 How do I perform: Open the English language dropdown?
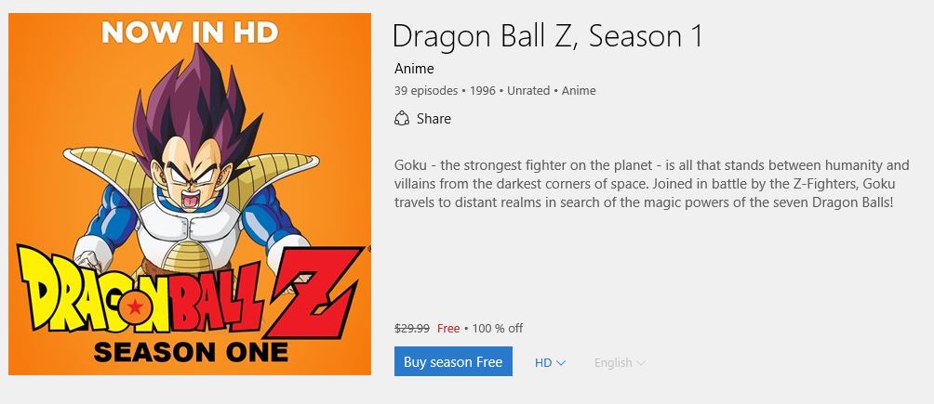pyautogui.click(x=619, y=362)
